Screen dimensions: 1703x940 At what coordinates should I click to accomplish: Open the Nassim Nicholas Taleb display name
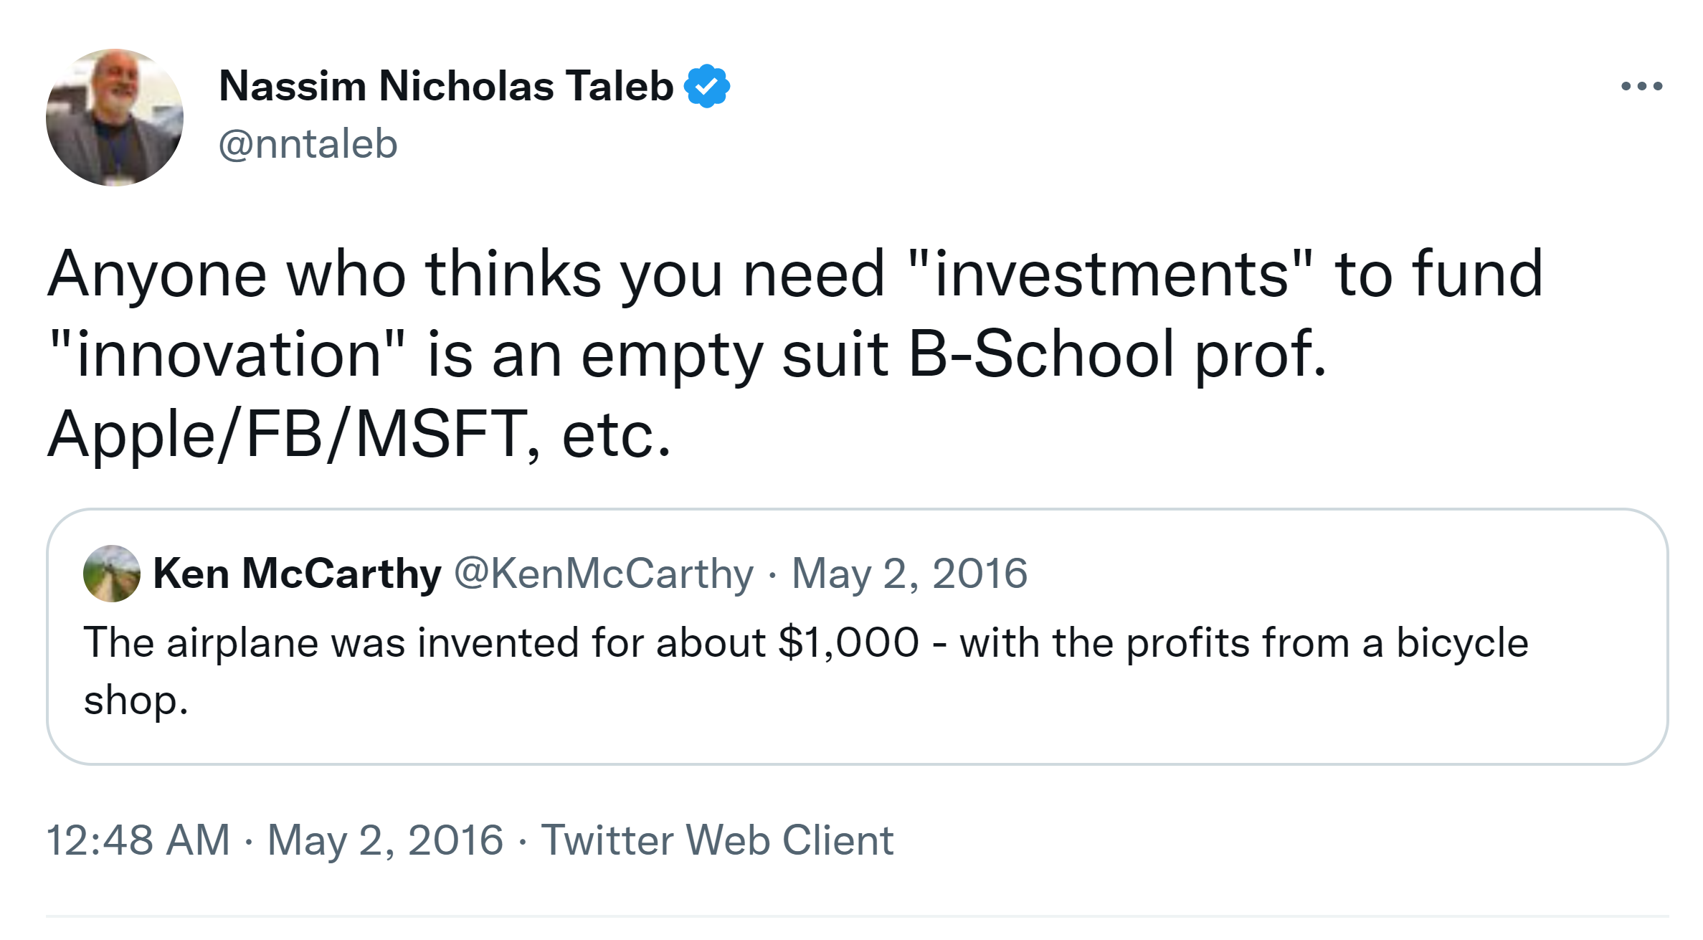pos(445,87)
